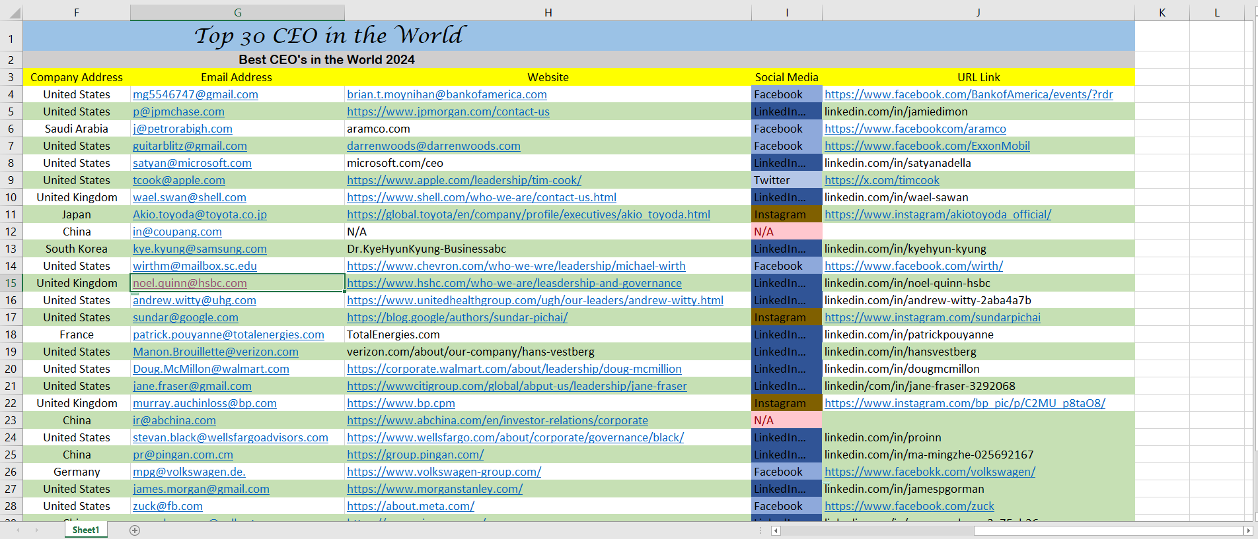Open the Akio.toyoda@toyota.co.jp email link
1258x539 pixels.
coord(200,214)
